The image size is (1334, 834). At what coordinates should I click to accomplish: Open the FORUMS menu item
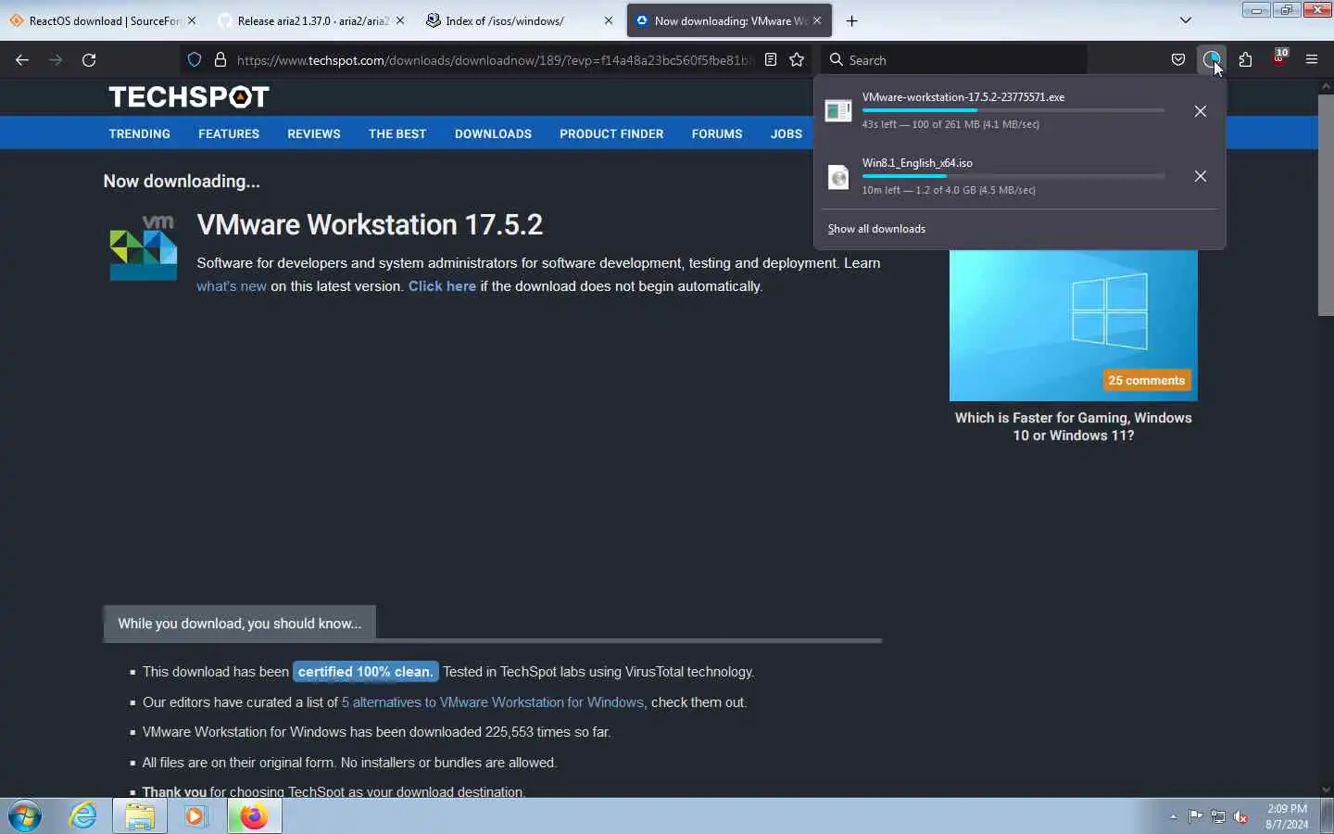coord(717,133)
